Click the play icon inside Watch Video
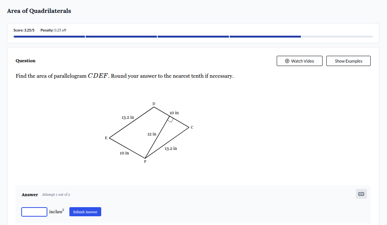This screenshot has width=387, height=225. point(287,61)
